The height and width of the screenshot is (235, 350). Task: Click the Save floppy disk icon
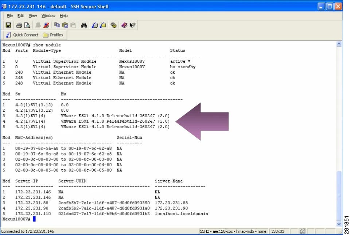8,25
